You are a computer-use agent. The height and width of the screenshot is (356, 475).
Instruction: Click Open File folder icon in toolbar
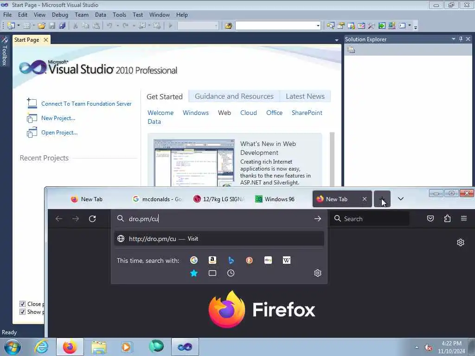(x=41, y=26)
